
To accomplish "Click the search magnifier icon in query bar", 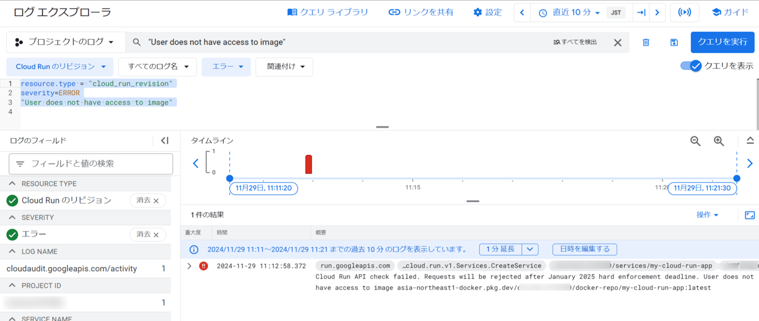I will coord(137,42).
